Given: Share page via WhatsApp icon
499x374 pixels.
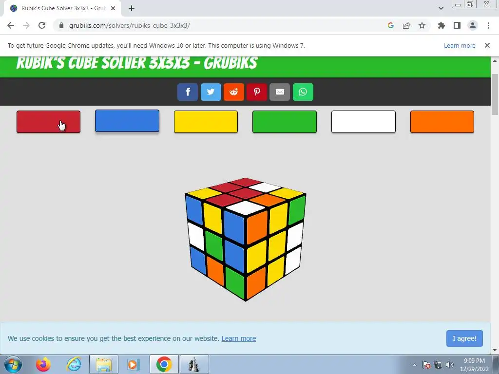Looking at the screenshot, I should point(303,92).
